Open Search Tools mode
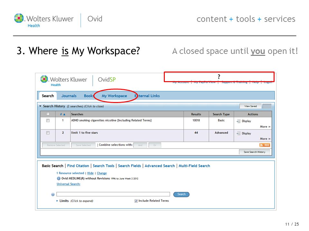The image size is (309, 231). click(x=103, y=166)
